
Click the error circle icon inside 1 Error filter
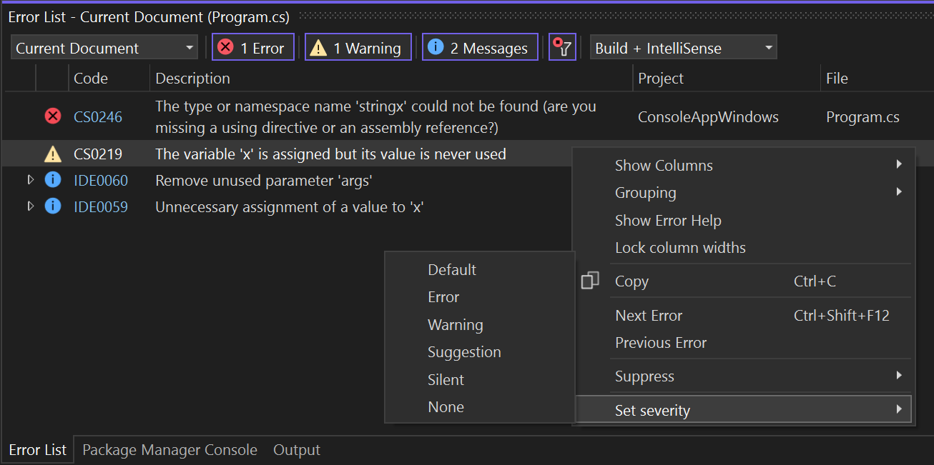point(226,46)
